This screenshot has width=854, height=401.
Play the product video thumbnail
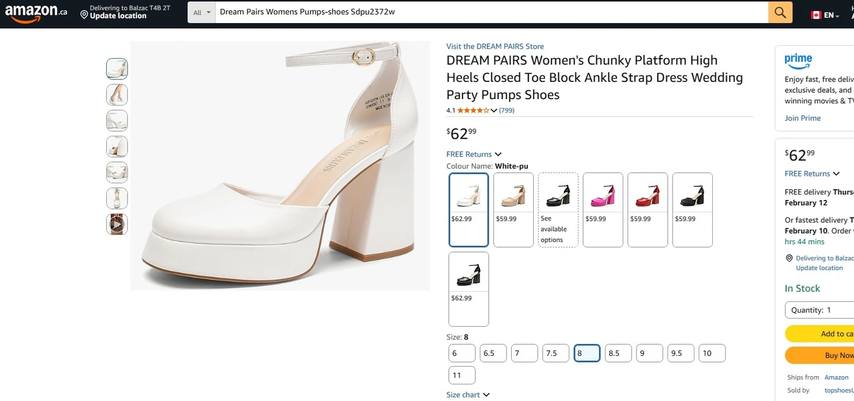pyautogui.click(x=117, y=224)
